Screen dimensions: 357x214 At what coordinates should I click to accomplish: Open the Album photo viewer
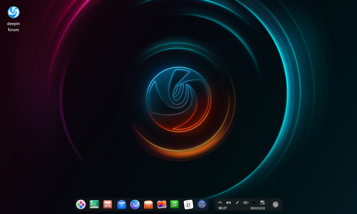161,204
